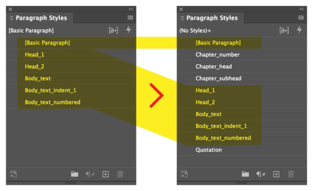Click Clear Overrides [a+] icon in right panel
The image size is (313, 191).
284,30
